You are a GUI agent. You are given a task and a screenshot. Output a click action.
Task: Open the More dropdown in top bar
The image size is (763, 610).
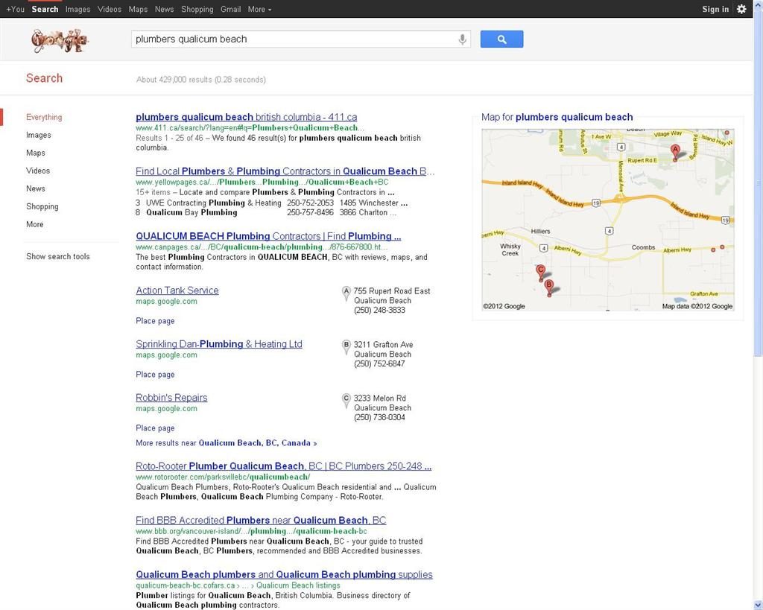click(x=259, y=9)
